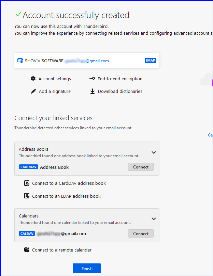The width and height of the screenshot is (213, 276).
Task: Click the download arrow icon for dictionaries
Action: tap(93, 91)
